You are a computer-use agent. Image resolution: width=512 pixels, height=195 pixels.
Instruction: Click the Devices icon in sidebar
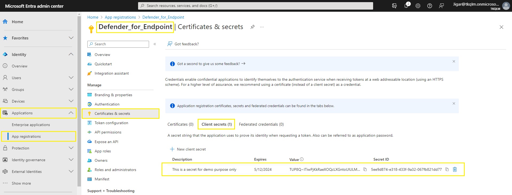pos(5,101)
